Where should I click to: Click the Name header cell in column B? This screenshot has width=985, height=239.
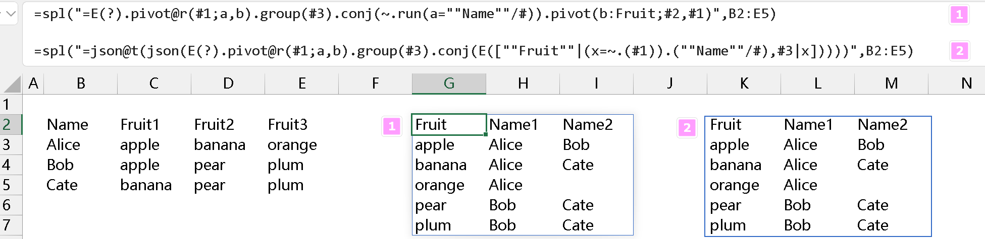pos(68,124)
